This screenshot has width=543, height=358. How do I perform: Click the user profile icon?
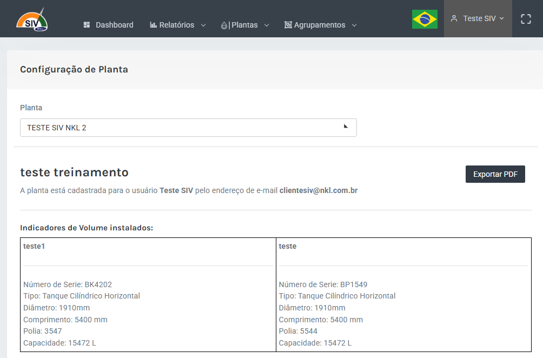click(454, 19)
